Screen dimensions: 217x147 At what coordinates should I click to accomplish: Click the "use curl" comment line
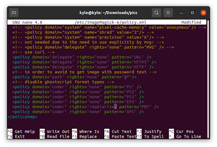point(34,52)
